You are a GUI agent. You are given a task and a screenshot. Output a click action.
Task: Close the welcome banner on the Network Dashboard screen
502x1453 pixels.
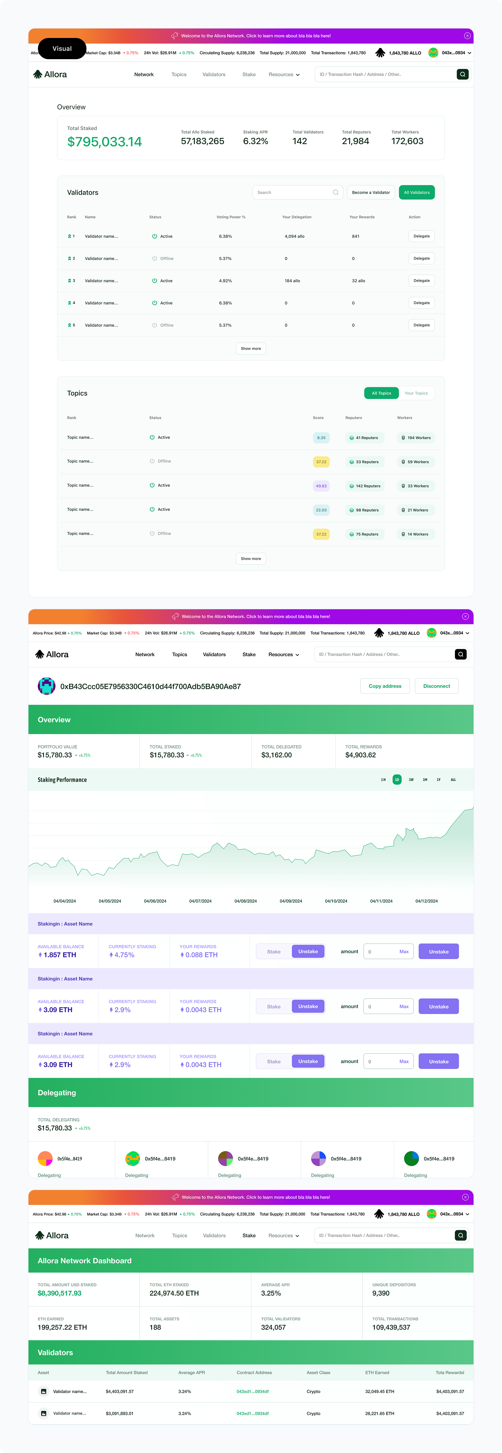pos(465,1197)
